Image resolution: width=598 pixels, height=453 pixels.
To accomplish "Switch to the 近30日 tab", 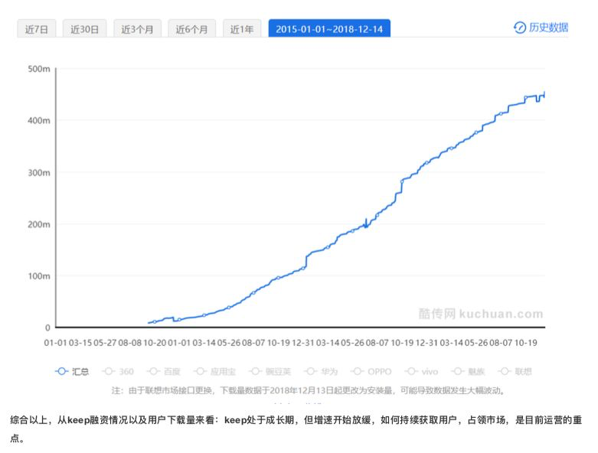I will 84,29.
